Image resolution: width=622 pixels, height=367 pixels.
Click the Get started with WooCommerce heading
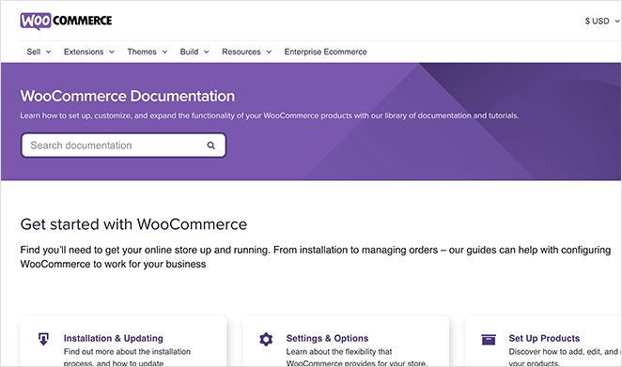[x=133, y=224]
